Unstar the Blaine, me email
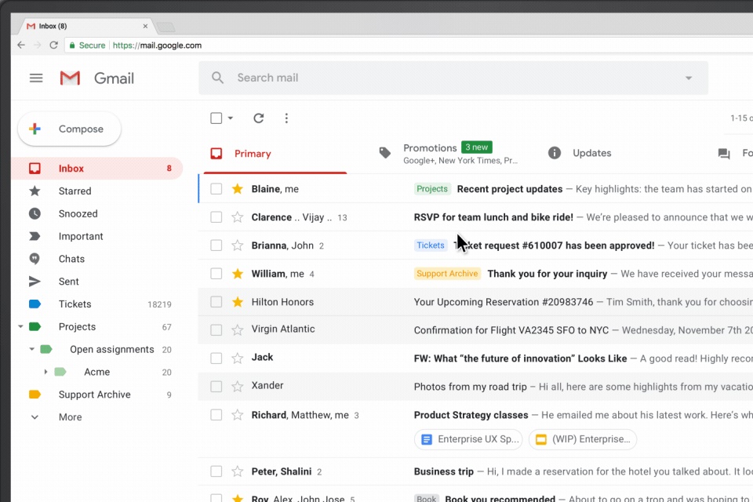The width and height of the screenshot is (753, 502). pos(237,189)
